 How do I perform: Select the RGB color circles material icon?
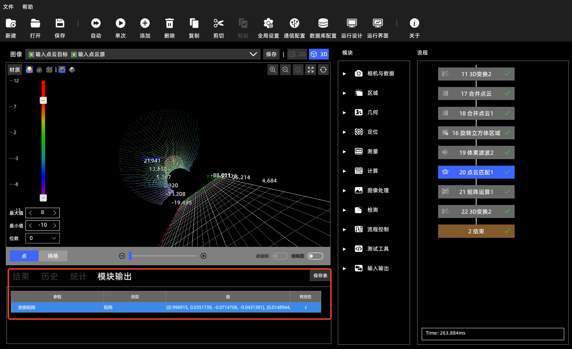[x=30, y=70]
